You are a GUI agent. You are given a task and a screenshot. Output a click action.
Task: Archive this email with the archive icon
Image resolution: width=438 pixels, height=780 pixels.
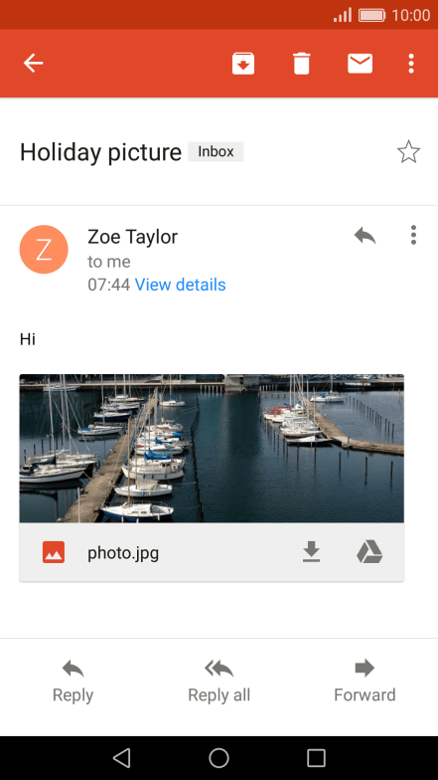tap(243, 64)
